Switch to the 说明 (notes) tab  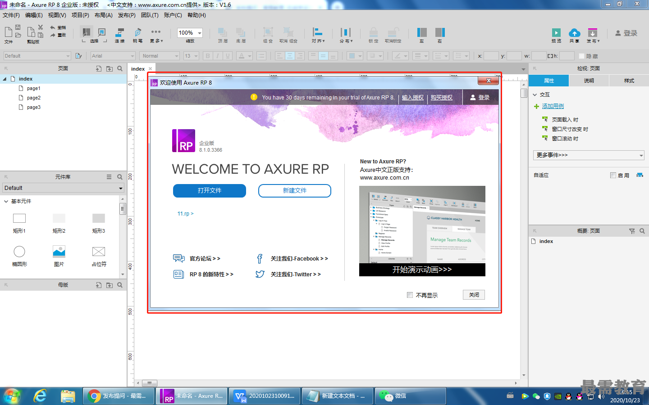click(589, 81)
